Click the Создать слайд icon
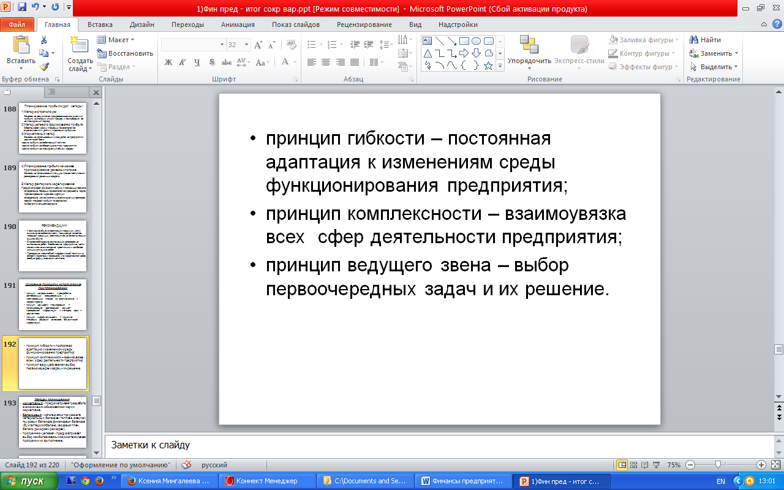The image size is (784, 490). pos(80,45)
